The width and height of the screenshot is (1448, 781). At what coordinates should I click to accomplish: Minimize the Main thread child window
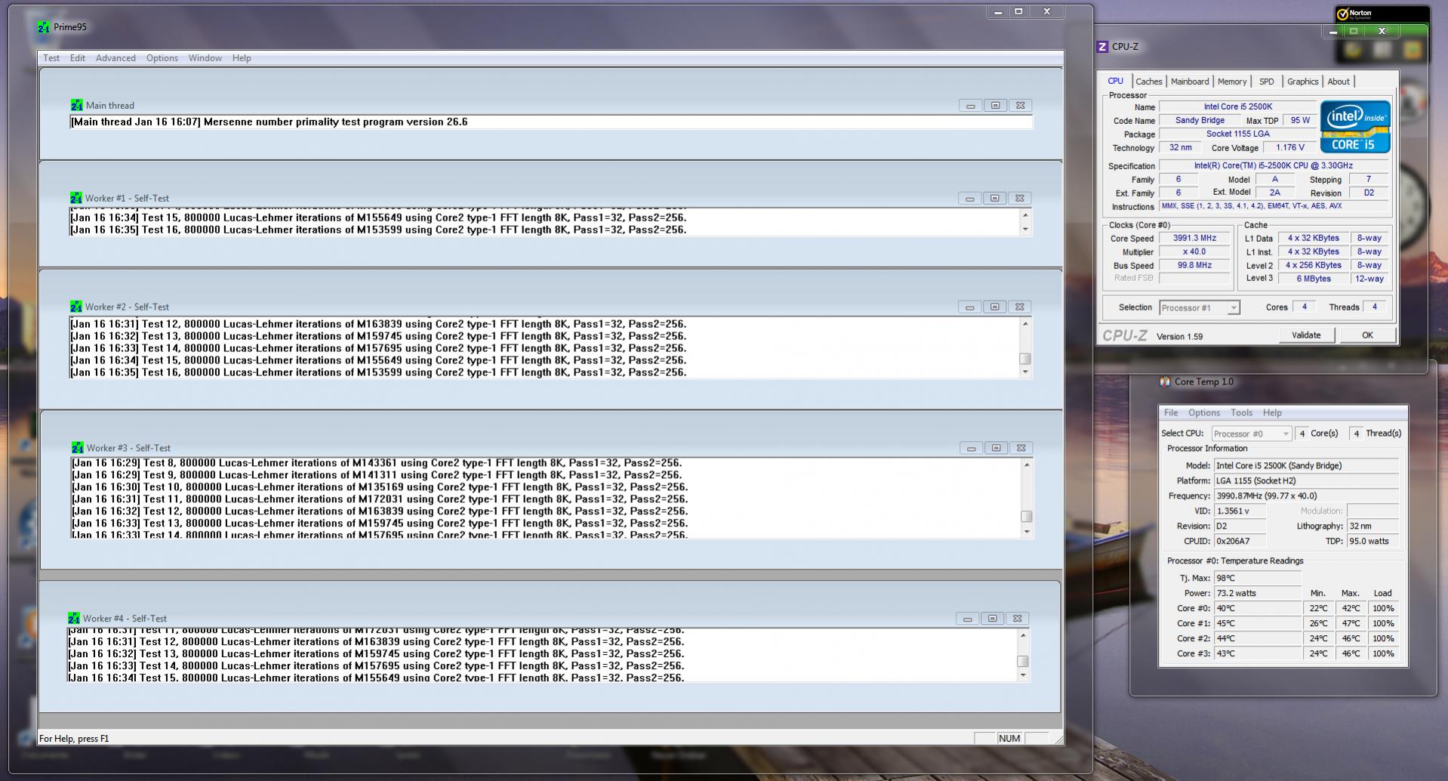(970, 106)
